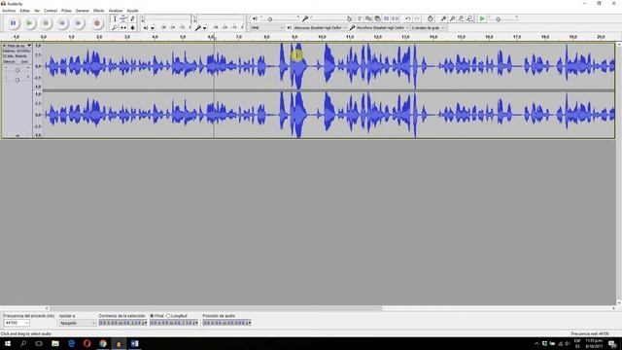Select the Multi-Tool asterisk mode
The height and width of the screenshot is (350, 622).
132,28
